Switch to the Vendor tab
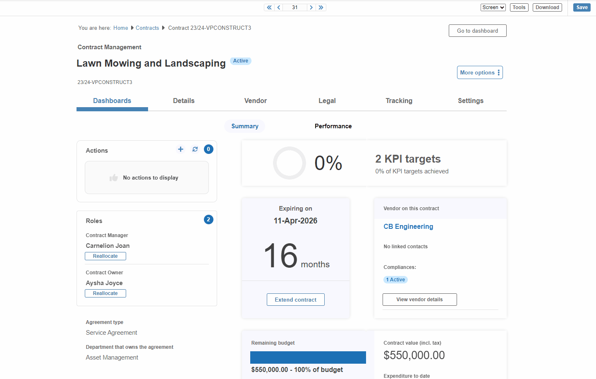 [256, 101]
